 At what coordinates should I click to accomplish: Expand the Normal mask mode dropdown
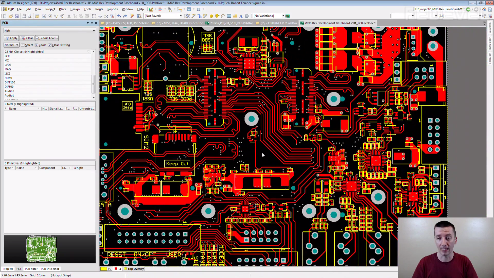[17, 45]
